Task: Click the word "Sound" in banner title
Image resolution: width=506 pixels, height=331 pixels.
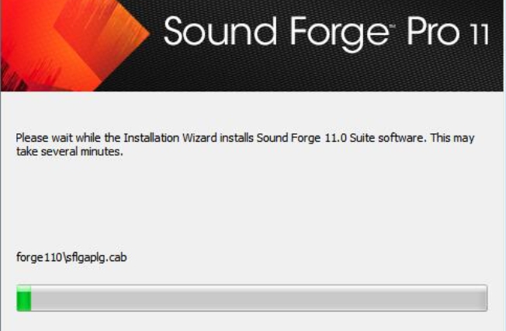Action: click(220, 31)
